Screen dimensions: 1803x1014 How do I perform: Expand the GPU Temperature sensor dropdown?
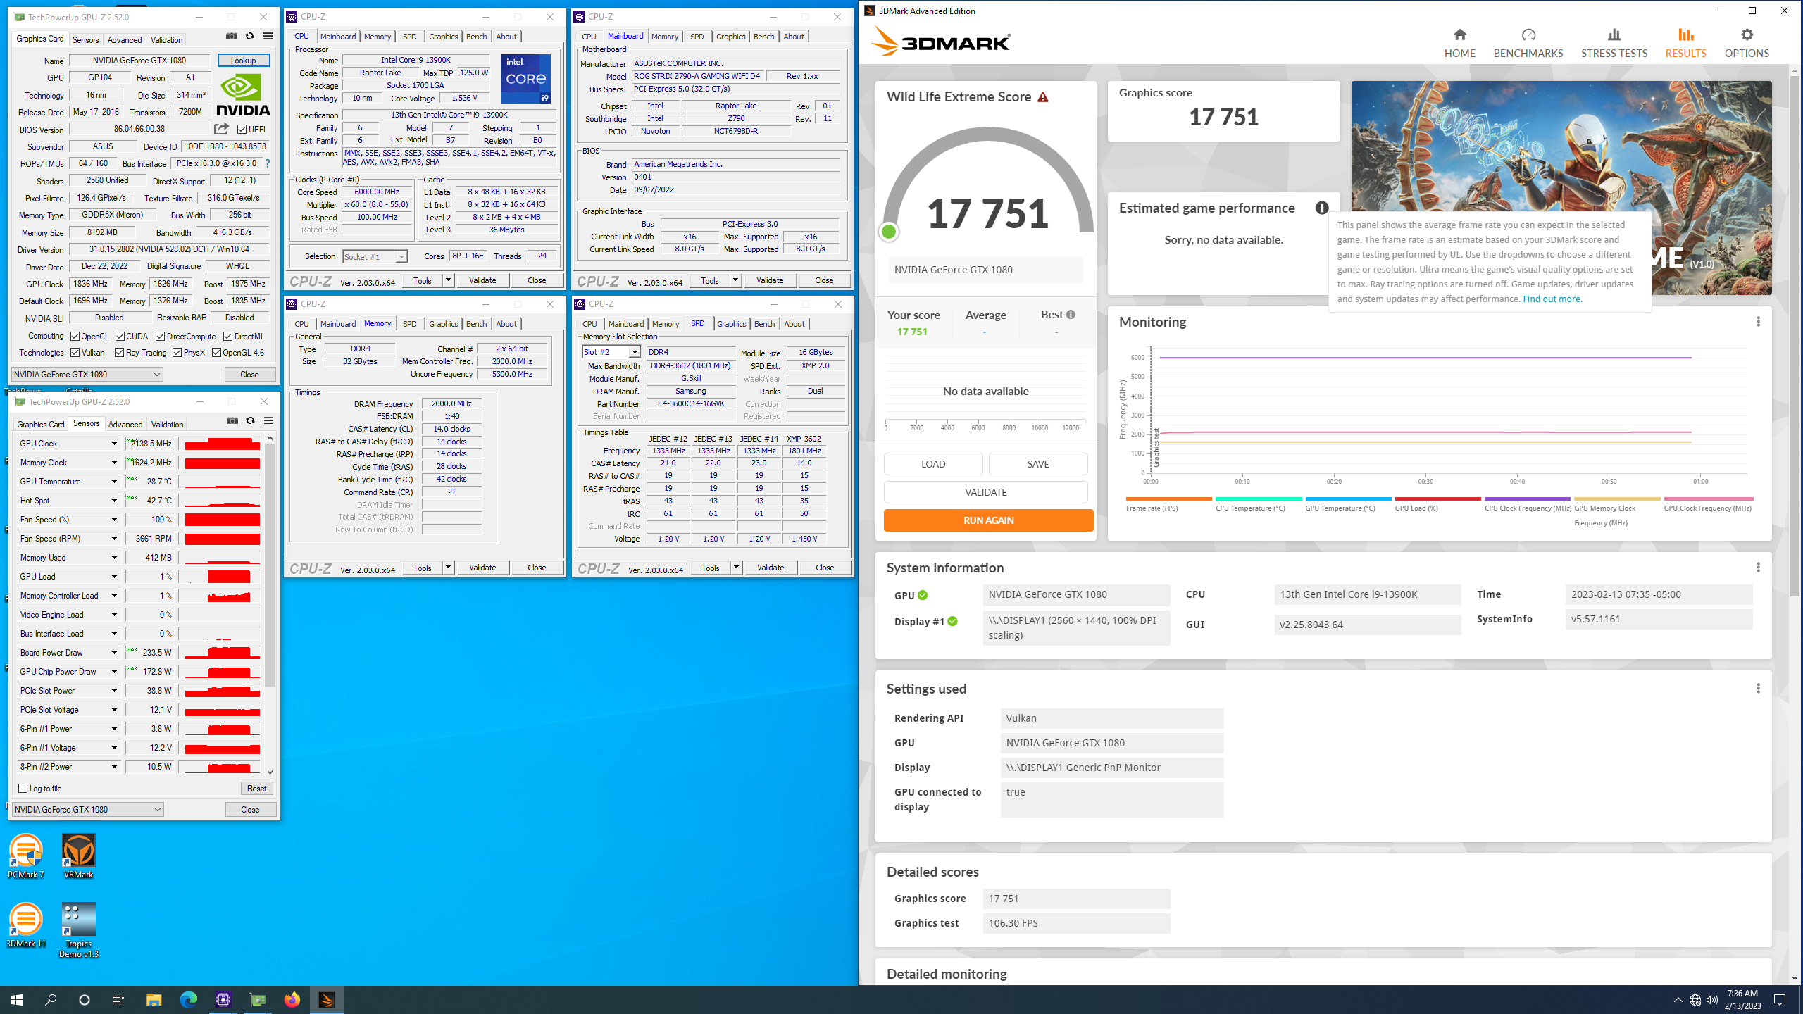(x=114, y=482)
